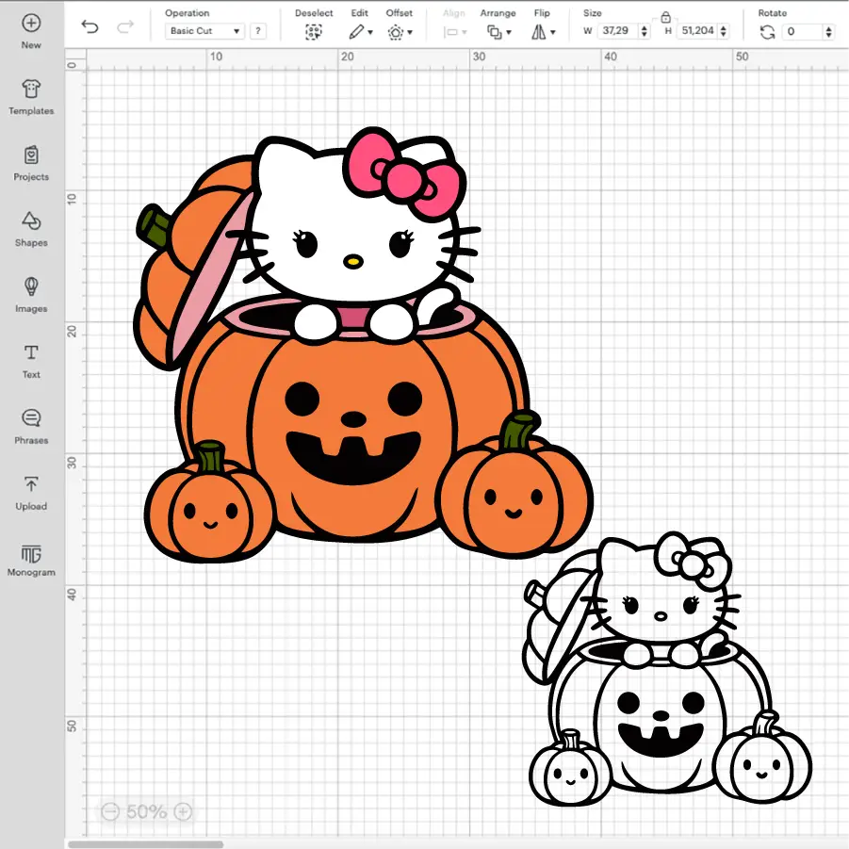Click the Width size input field
Image resolution: width=849 pixels, height=849 pixels.
[x=617, y=31]
